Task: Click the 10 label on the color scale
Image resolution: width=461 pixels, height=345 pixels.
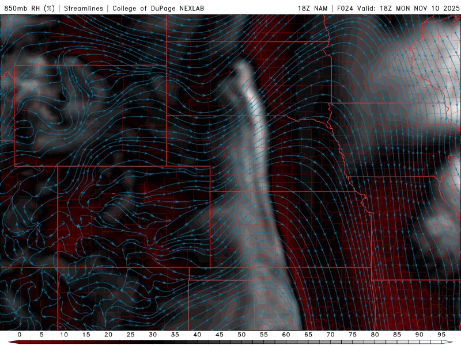Action: (x=64, y=335)
